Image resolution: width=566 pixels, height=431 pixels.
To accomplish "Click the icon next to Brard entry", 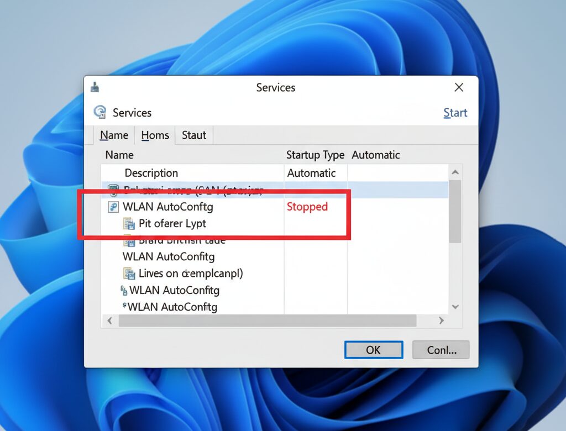I will (x=129, y=240).
